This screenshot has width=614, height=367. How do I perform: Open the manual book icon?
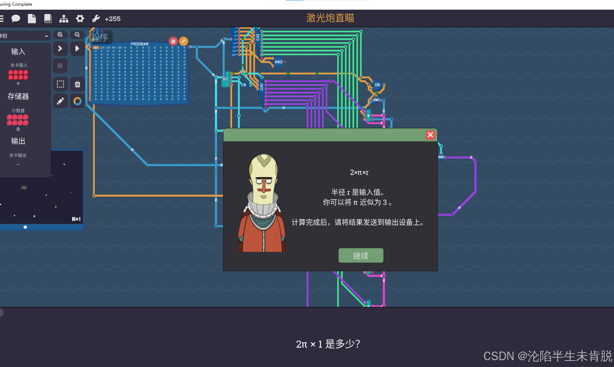click(48, 19)
